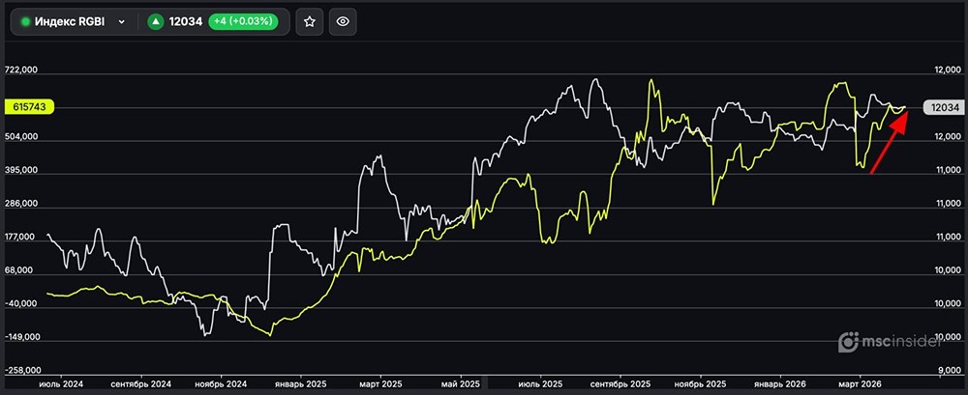Screen dimensions: 968x395
Task: Click the green up-triangle price indicator
Action: coord(156,21)
